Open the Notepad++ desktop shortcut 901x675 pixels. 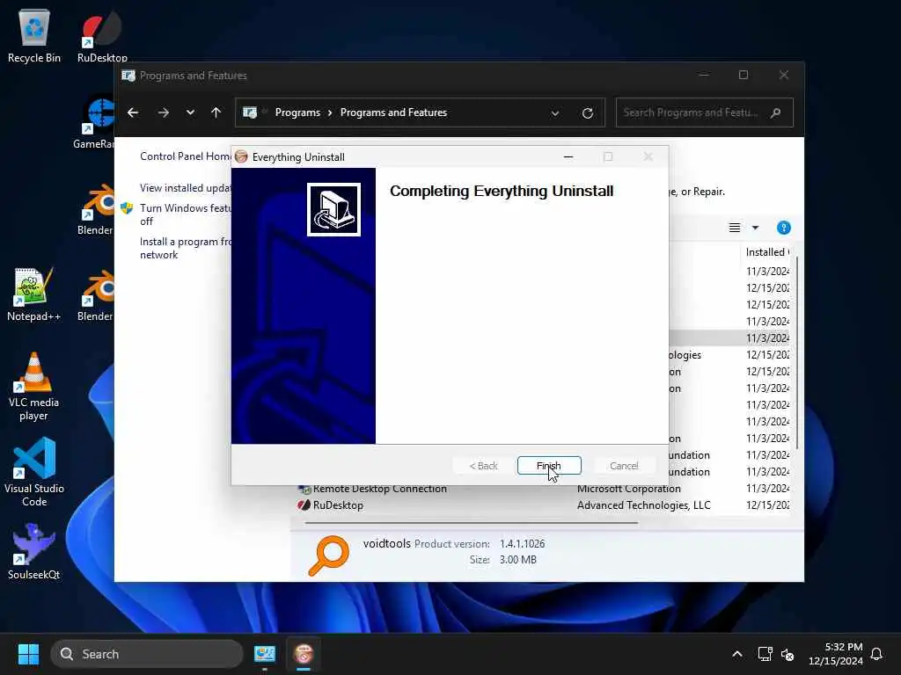coord(34,294)
